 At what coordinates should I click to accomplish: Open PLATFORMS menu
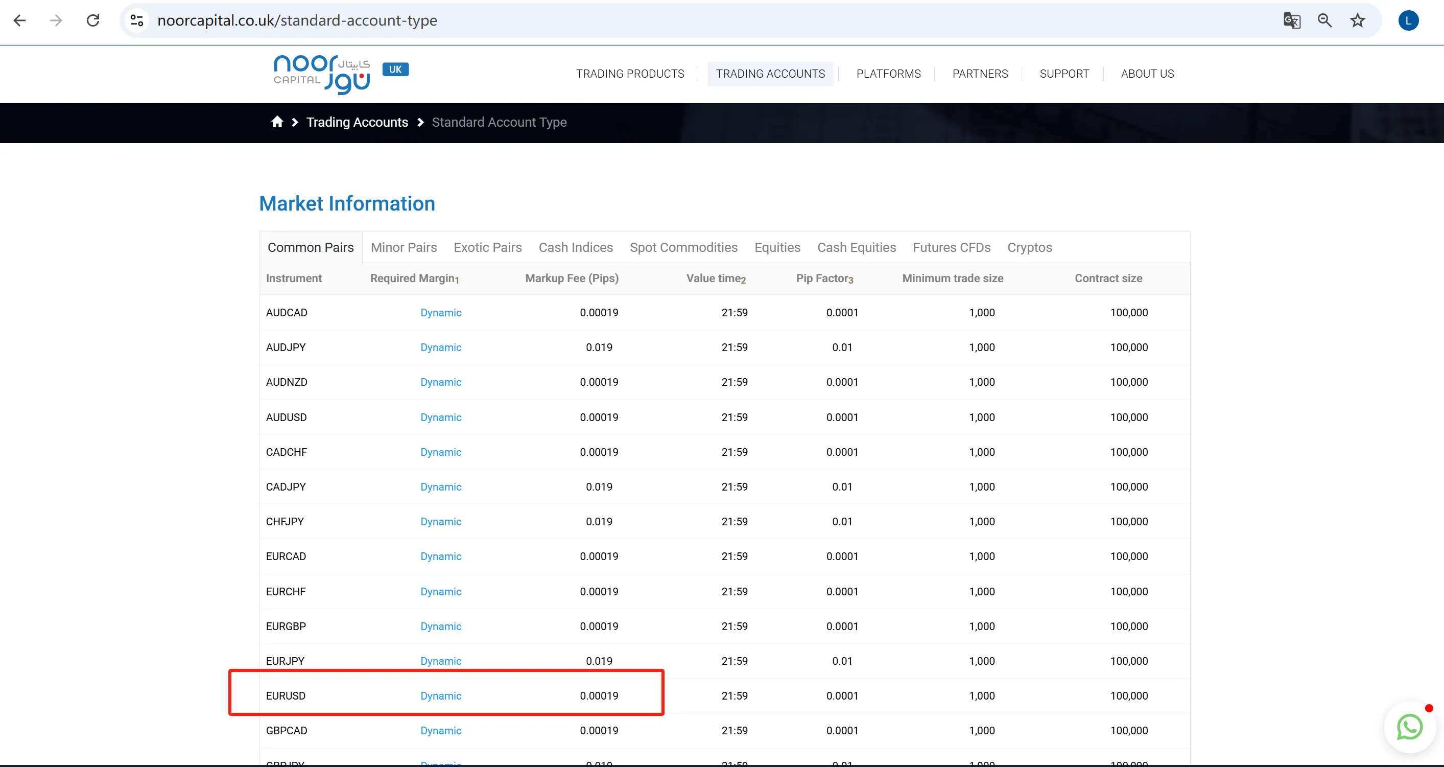(888, 74)
